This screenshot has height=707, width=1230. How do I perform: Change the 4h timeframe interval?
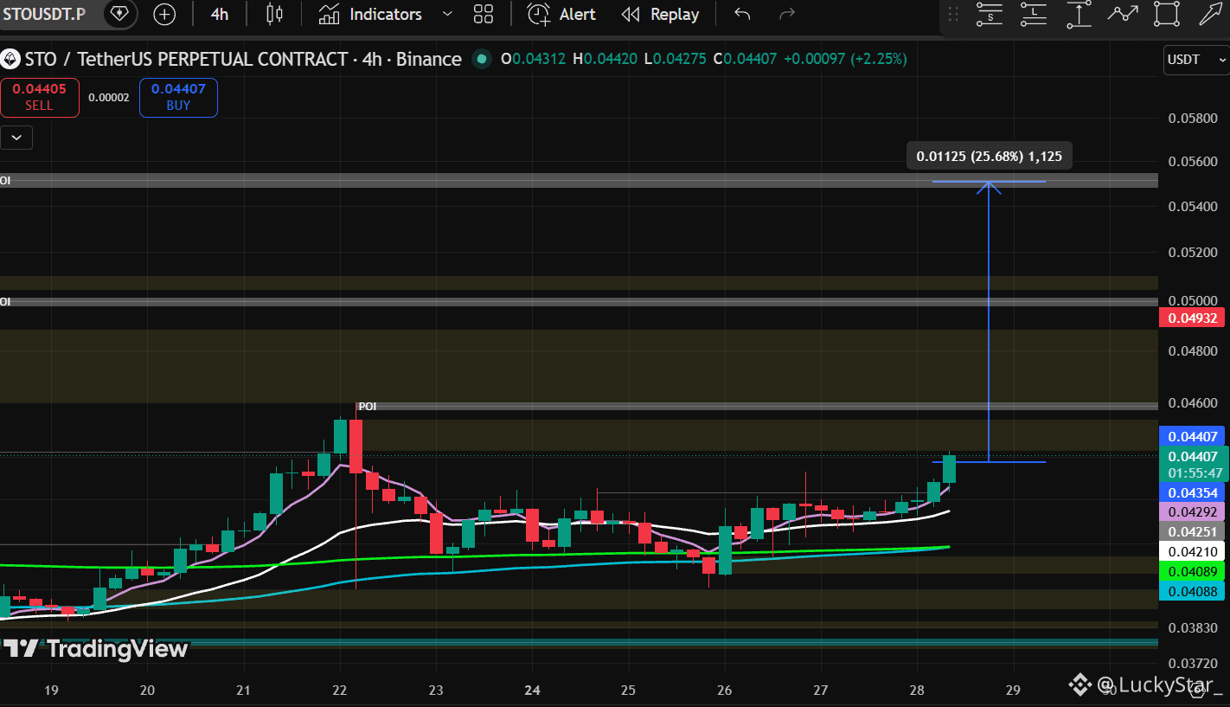coord(220,14)
